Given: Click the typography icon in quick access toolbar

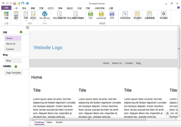Looking at the screenshot, I should [3, 3].
